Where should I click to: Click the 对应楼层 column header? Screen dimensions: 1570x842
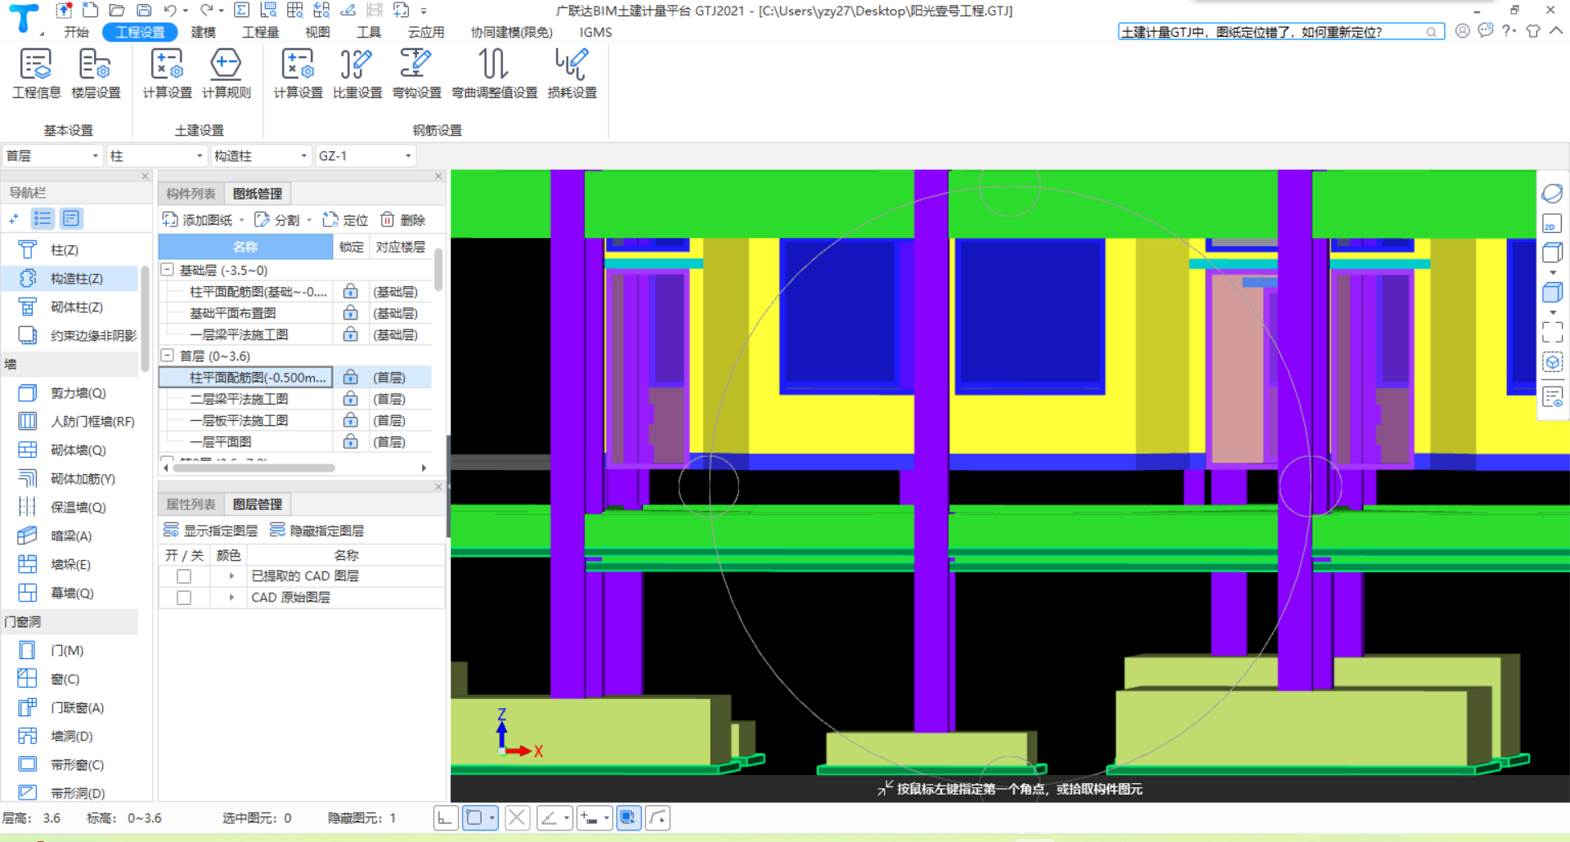[400, 247]
